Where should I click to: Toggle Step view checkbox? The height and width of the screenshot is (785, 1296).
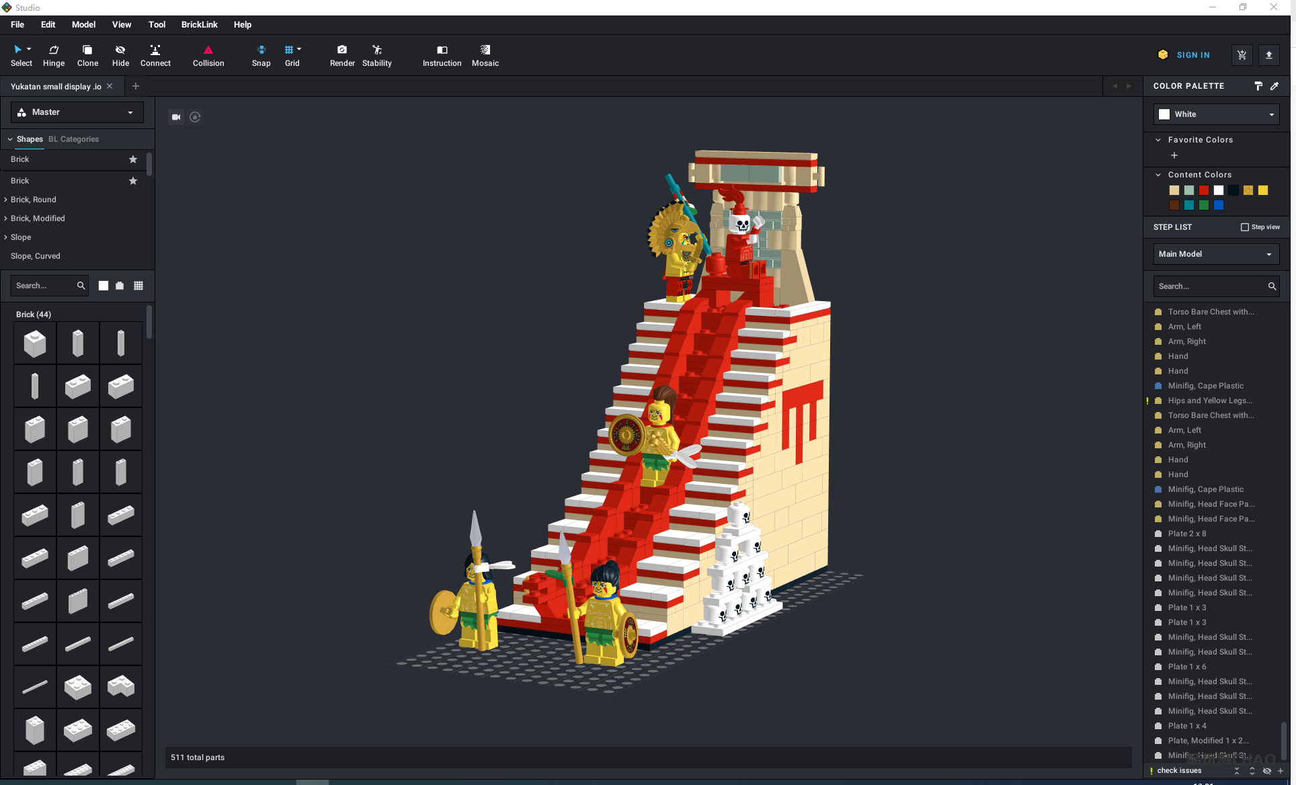[1244, 226]
